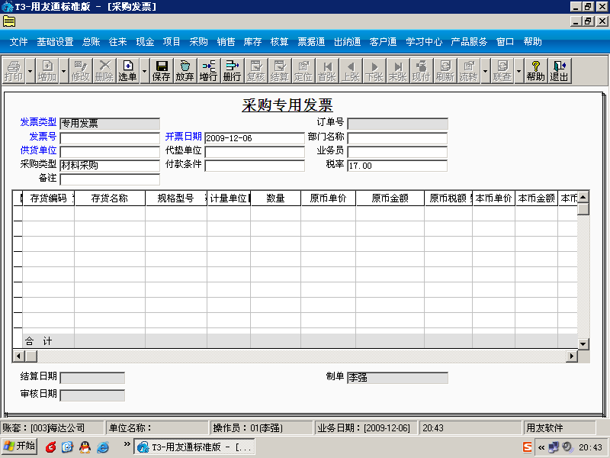Click the 业务员 input field
This screenshot has width=610, height=458.
coord(397,152)
